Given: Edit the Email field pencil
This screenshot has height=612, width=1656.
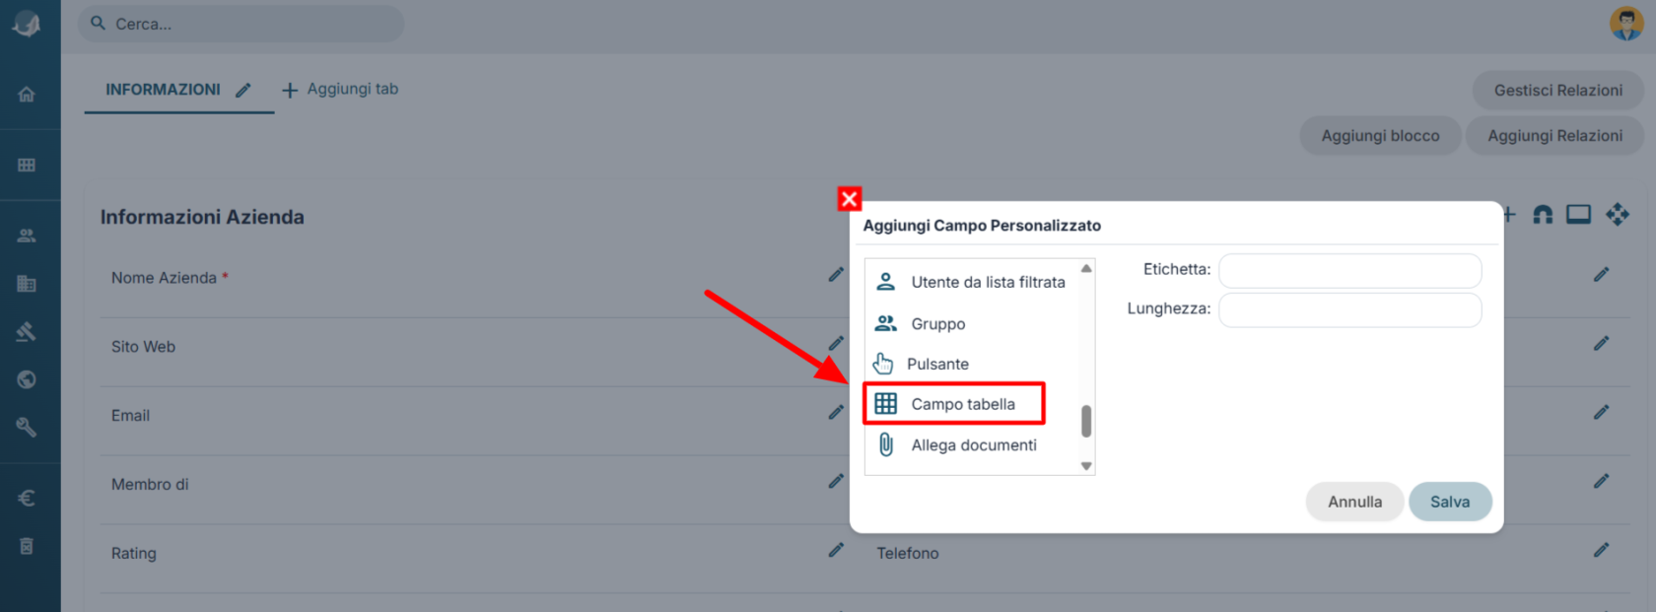Looking at the screenshot, I should [836, 412].
